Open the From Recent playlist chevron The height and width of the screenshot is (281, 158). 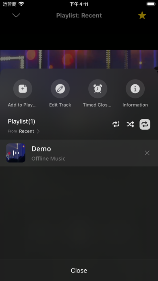[x=38, y=131]
